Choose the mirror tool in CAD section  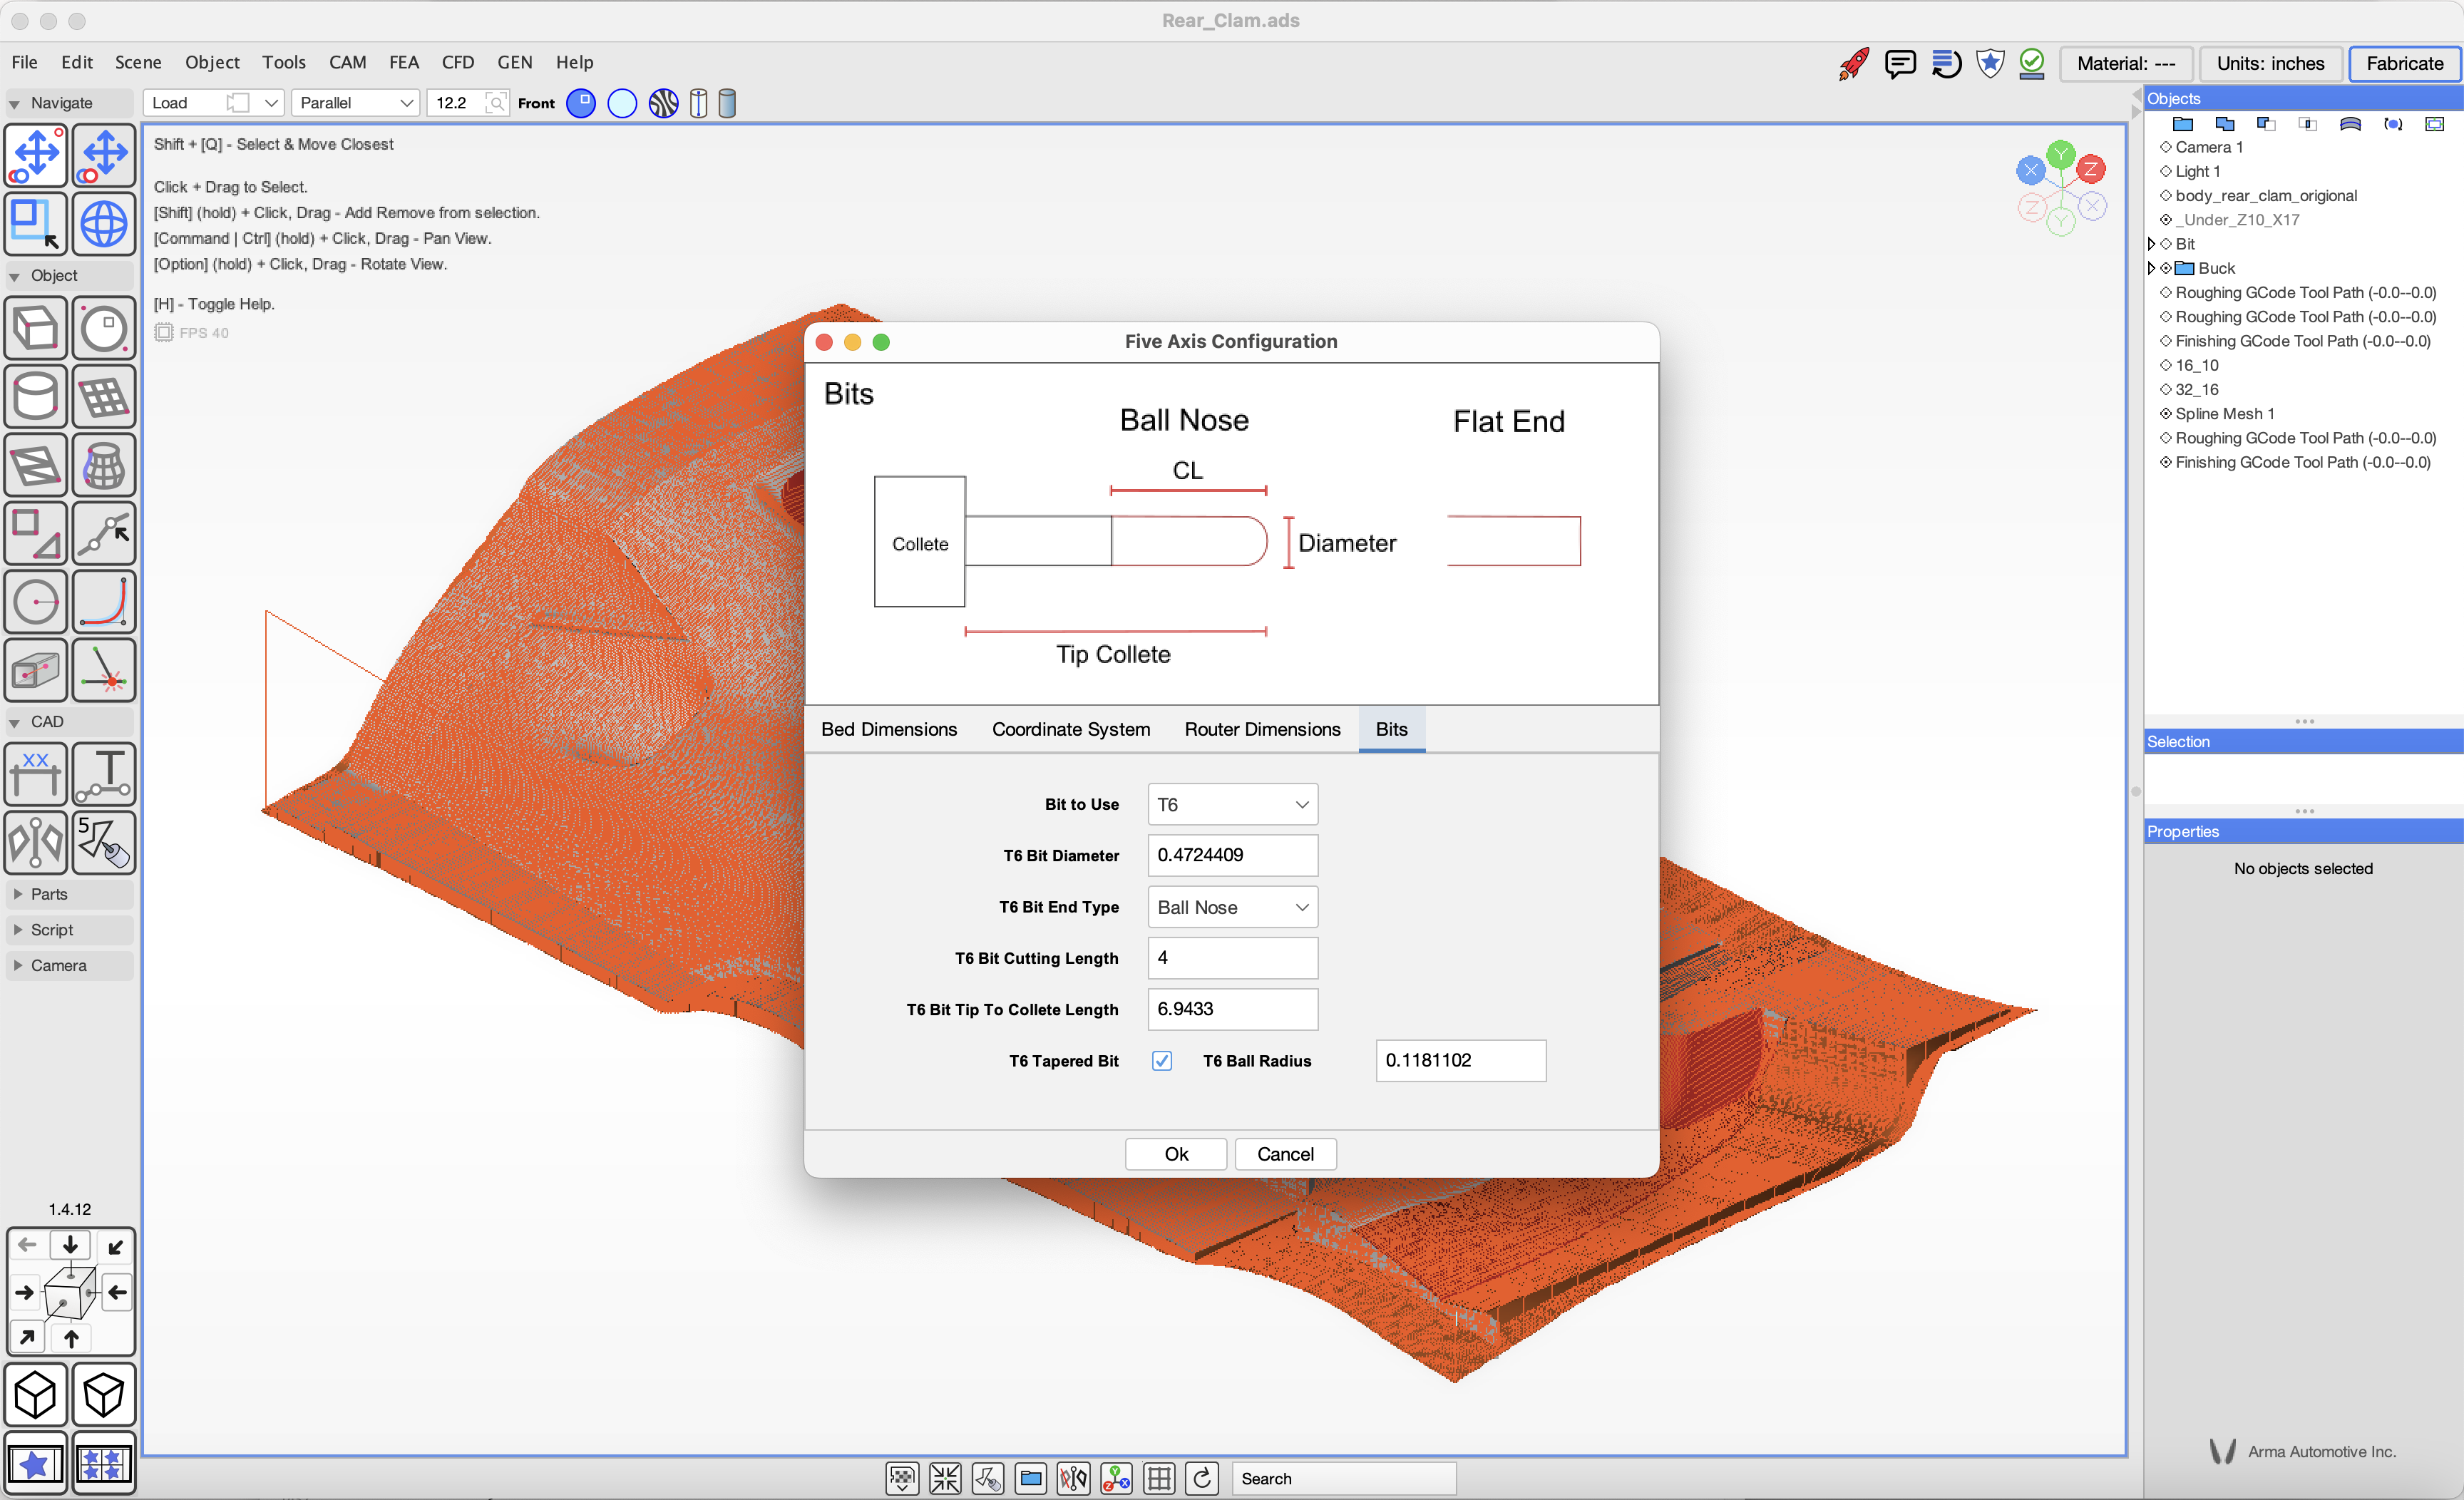click(36, 842)
